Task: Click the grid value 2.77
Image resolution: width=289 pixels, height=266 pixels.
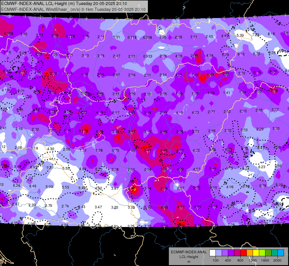Action: pyautogui.click(x=211, y=112)
